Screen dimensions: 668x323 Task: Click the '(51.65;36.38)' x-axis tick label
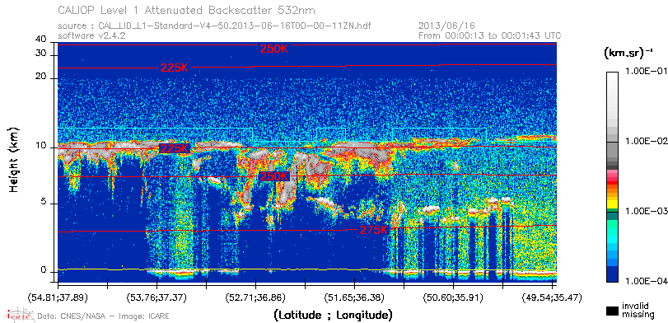click(355, 297)
